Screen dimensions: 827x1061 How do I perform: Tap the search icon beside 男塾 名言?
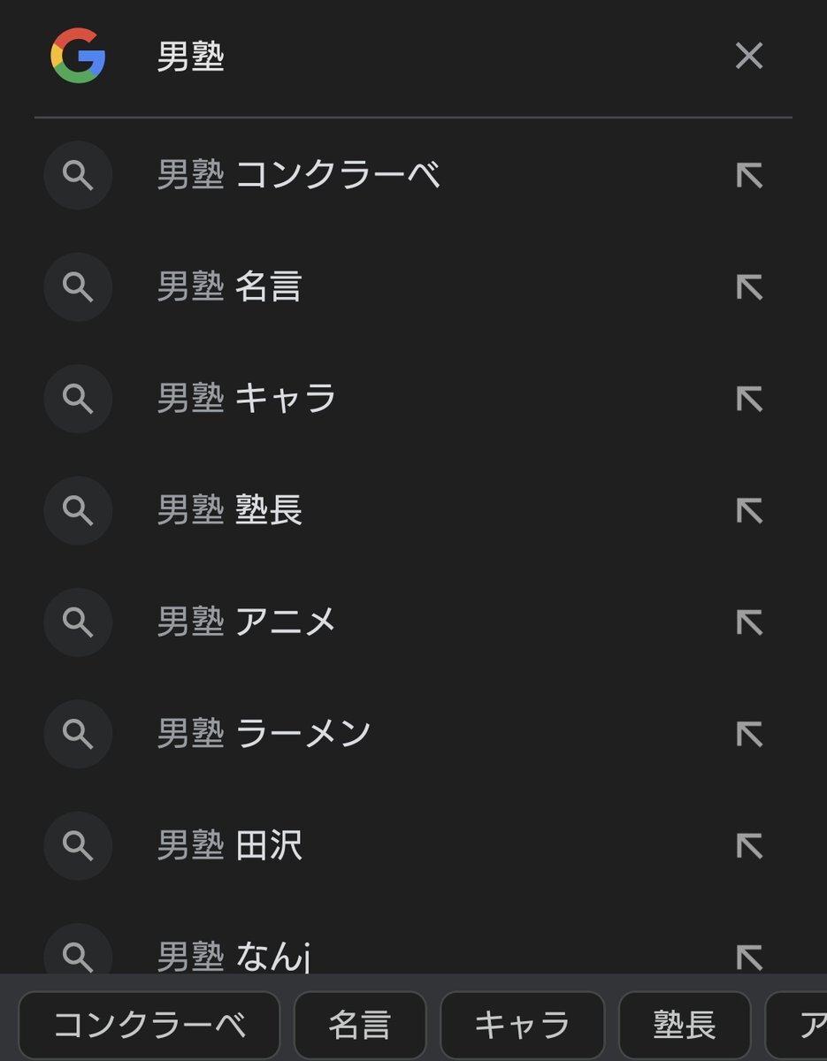click(78, 286)
